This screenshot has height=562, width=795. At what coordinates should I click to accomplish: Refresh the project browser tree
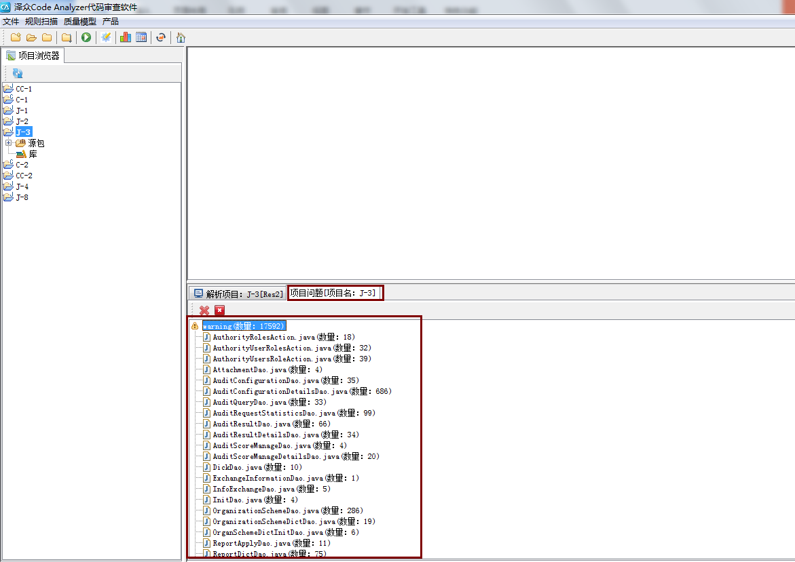point(18,73)
